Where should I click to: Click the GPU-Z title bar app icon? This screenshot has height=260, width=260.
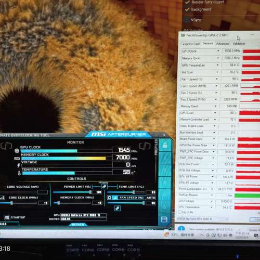[183, 35]
